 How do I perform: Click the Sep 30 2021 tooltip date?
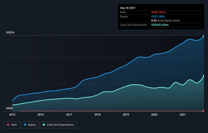click(x=128, y=8)
